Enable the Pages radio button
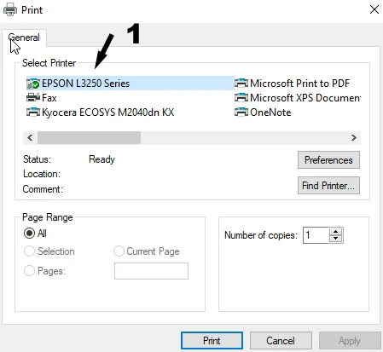383x352 pixels. (x=29, y=271)
